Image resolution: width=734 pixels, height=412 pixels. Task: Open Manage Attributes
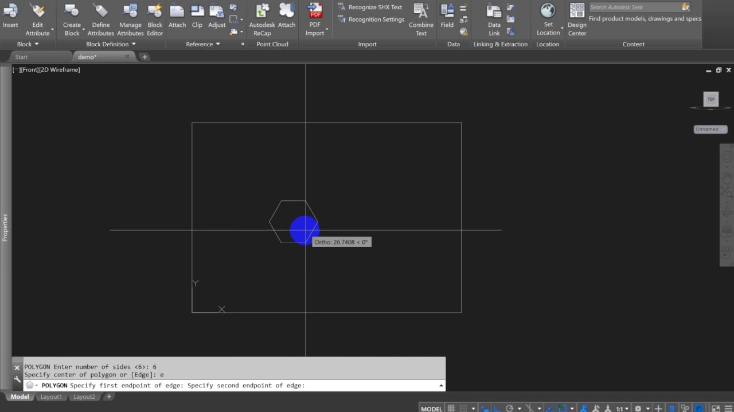[x=130, y=20]
